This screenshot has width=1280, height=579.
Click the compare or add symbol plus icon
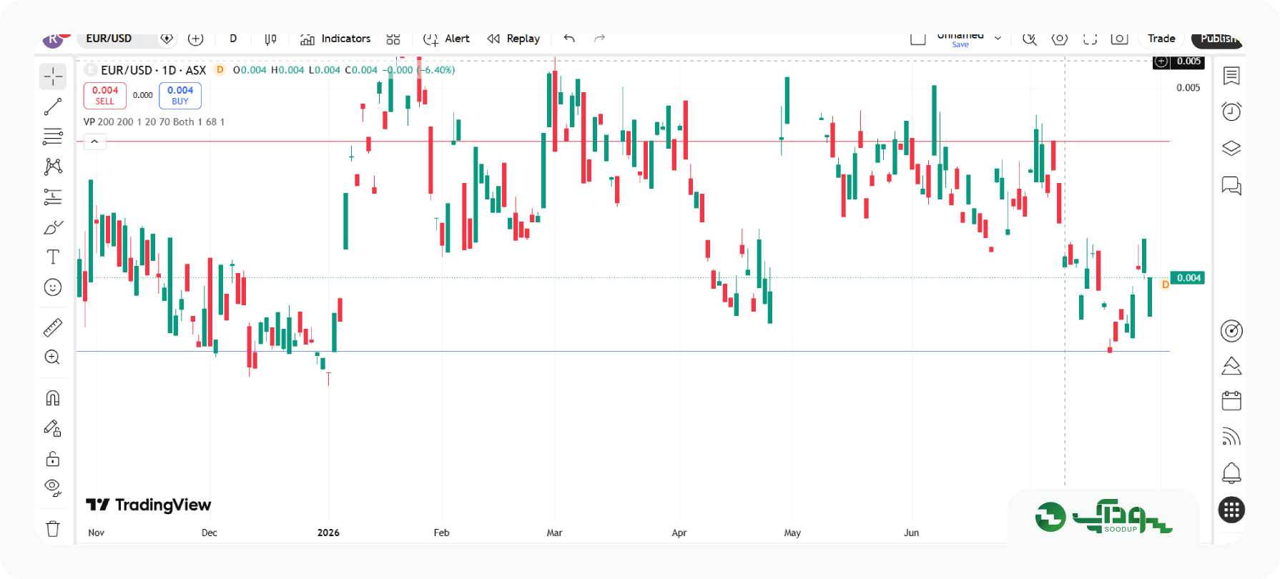[196, 39]
